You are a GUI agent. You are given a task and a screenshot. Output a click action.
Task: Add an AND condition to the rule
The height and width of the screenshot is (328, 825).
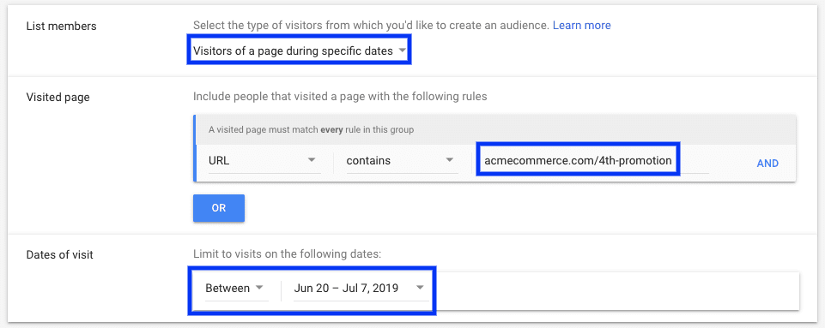tap(767, 164)
